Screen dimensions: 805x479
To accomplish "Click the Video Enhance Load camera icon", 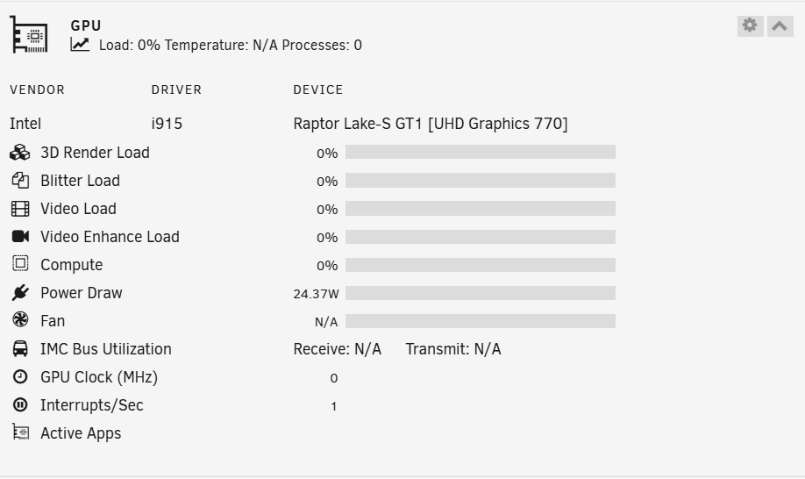I will [20, 236].
